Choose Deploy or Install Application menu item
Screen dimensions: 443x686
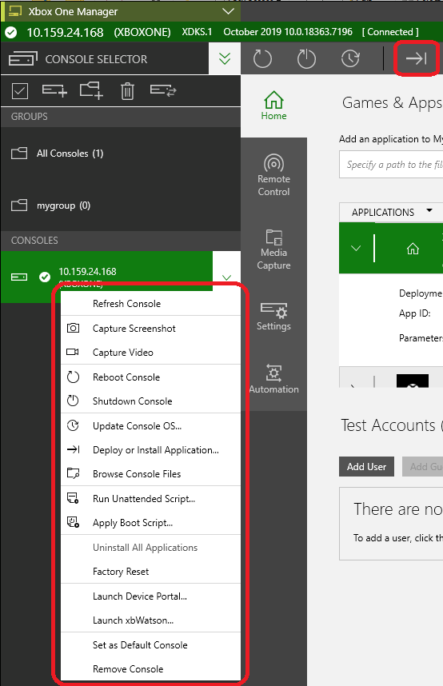click(x=150, y=450)
